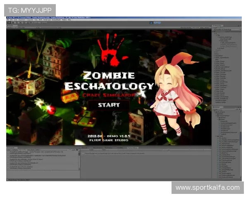This screenshot has height=198, width=248.
Task: Select the Scale tool in Unity toolbar
Action: point(20,23)
